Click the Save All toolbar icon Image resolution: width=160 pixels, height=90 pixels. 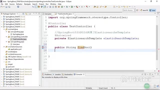coord(9,7)
